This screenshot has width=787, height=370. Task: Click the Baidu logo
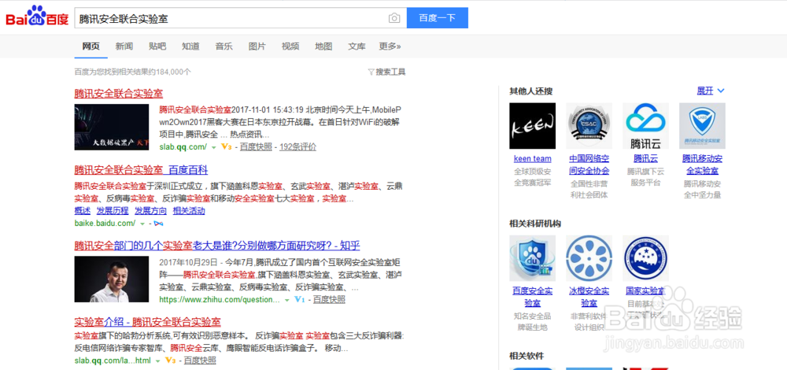(x=37, y=17)
